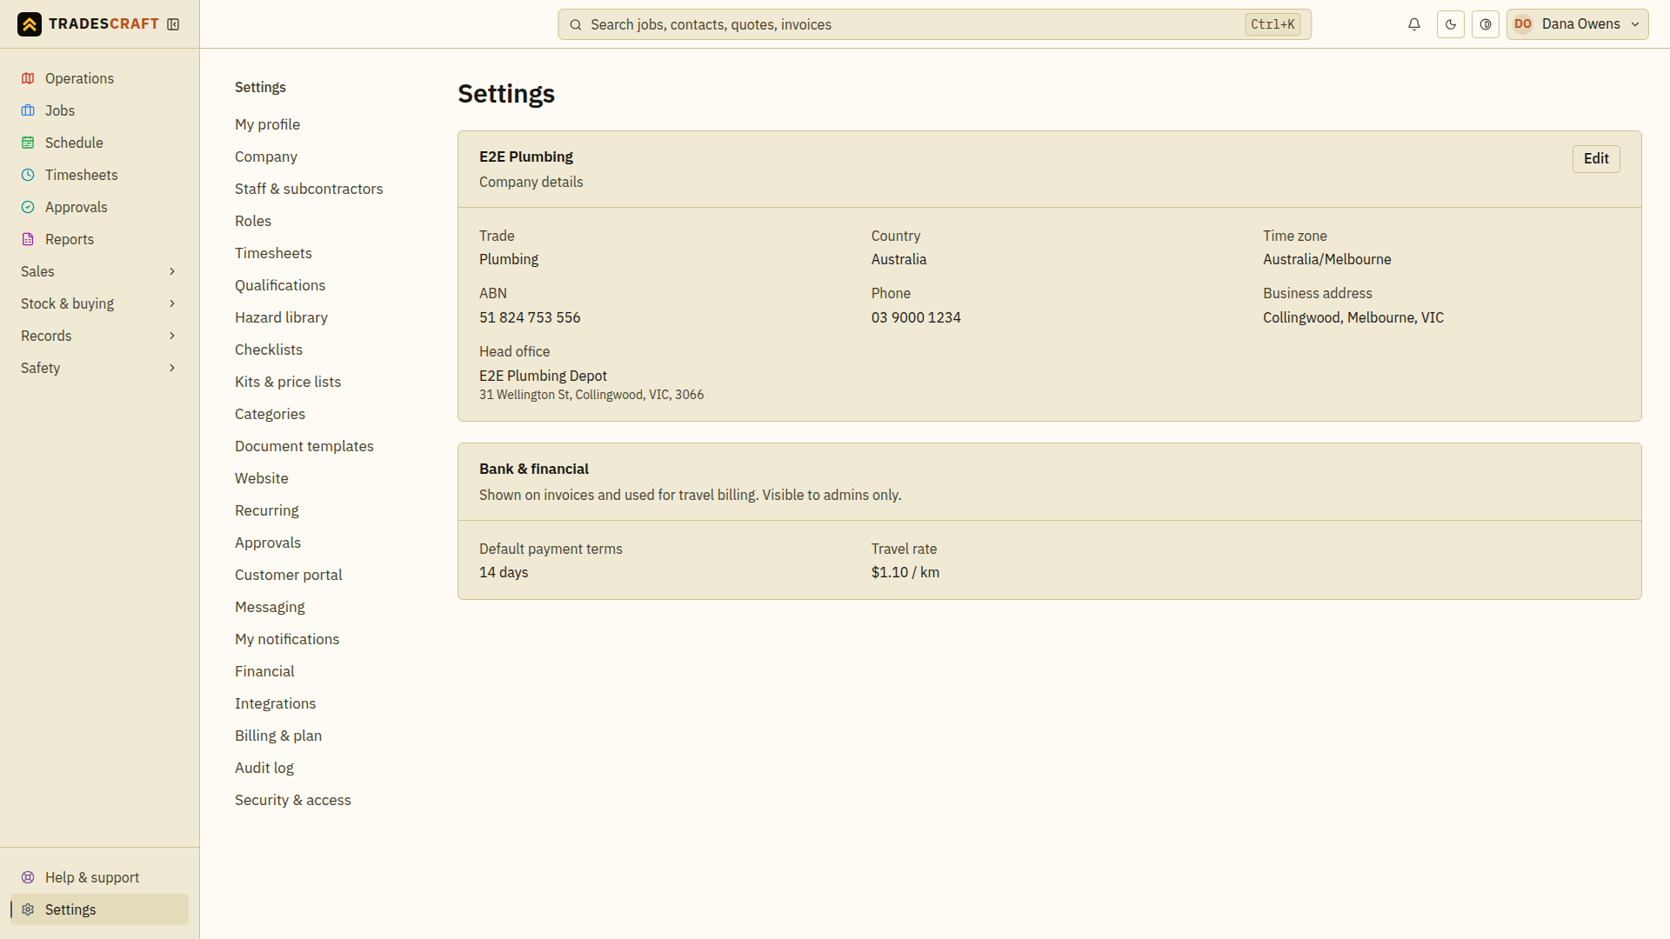
Task: Click the Australia/Melbourne time zone value
Action: pyautogui.click(x=1327, y=259)
